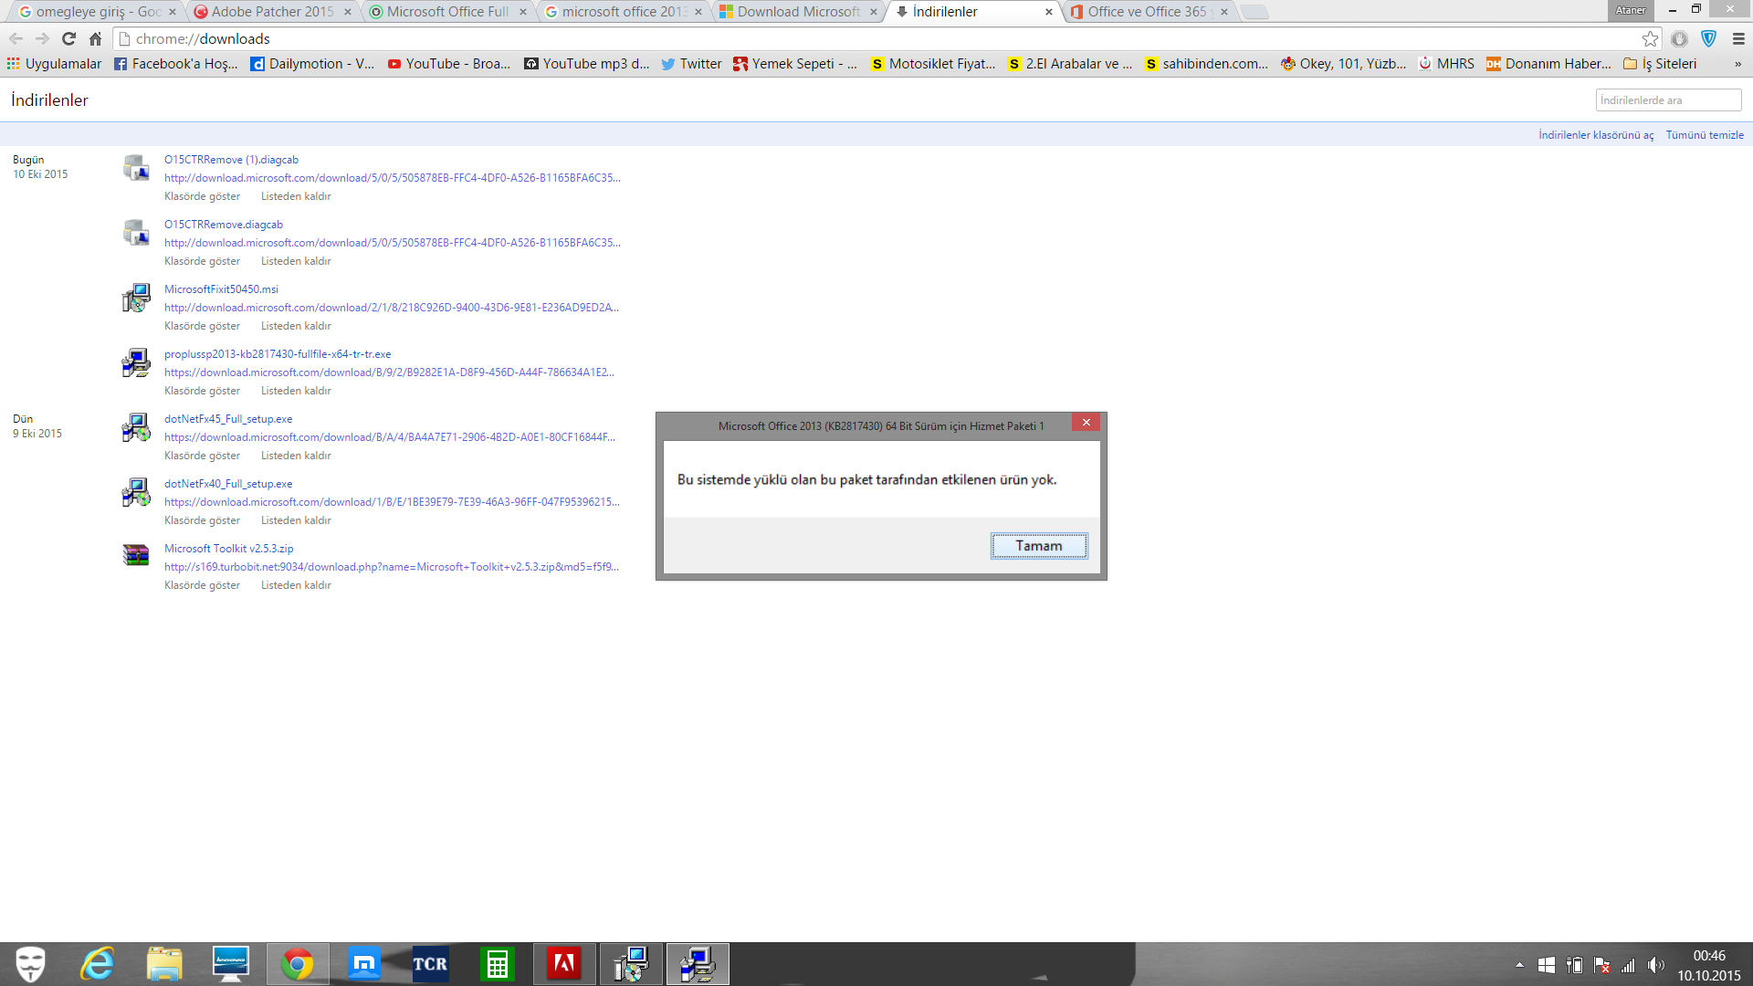Click the volume speaker tray icon

1655,965
